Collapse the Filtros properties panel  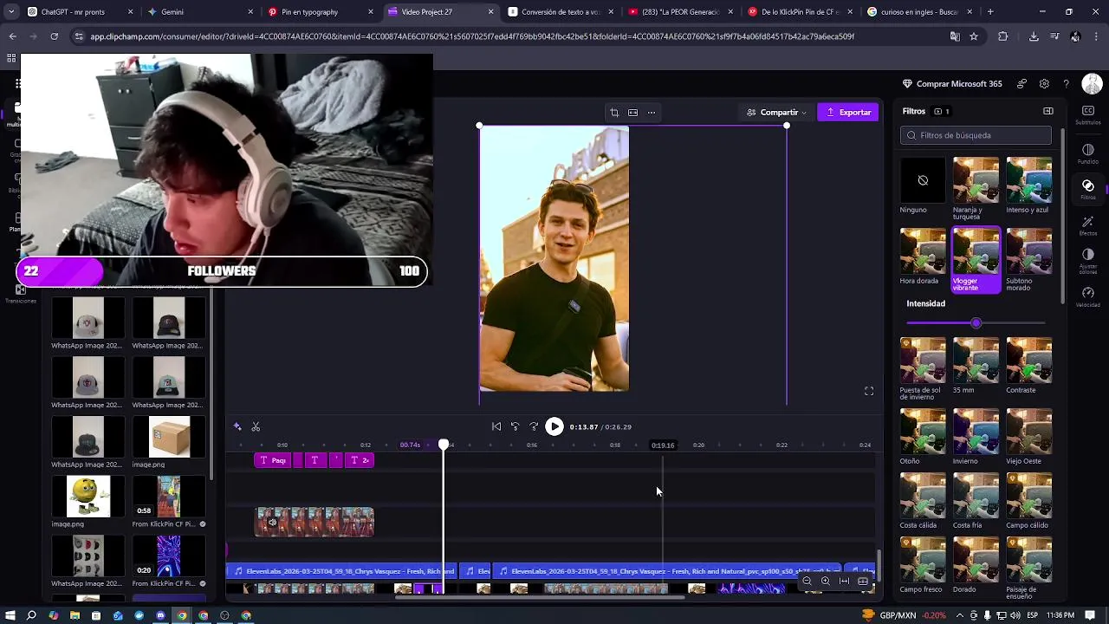[1048, 111]
